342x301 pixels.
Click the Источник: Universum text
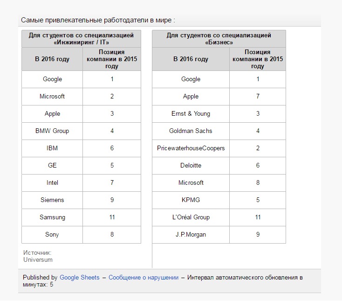pos(38,256)
